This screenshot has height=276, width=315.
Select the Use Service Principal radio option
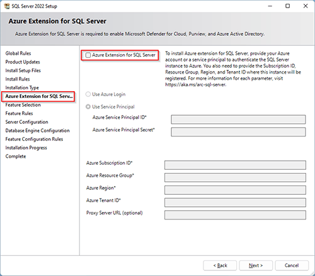pyautogui.click(x=88, y=107)
